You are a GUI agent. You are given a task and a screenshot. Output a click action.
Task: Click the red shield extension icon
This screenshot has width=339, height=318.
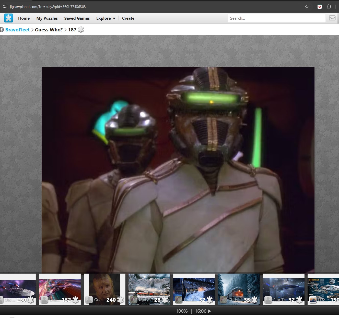(x=319, y=7)
